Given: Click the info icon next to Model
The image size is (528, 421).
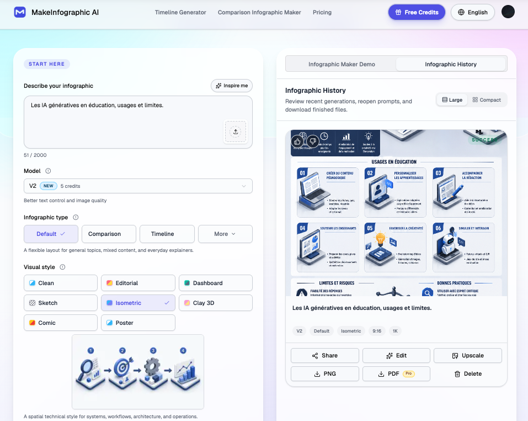Looking at the screenshot, I should tap(48, 171).
